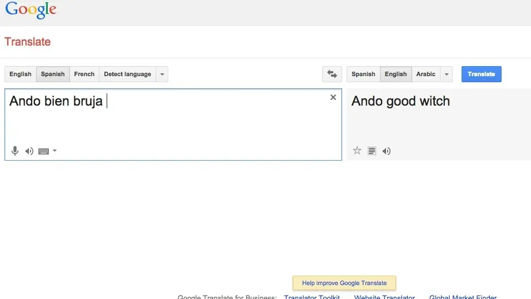Open the Translator Toolkit link

click(312, 297)
